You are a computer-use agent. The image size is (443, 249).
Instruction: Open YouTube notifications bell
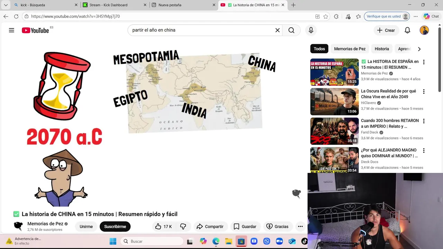(x=407, y=30)
